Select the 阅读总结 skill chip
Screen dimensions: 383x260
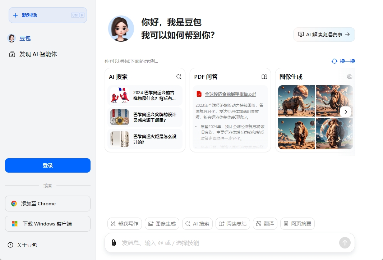(x=233, y=224)
